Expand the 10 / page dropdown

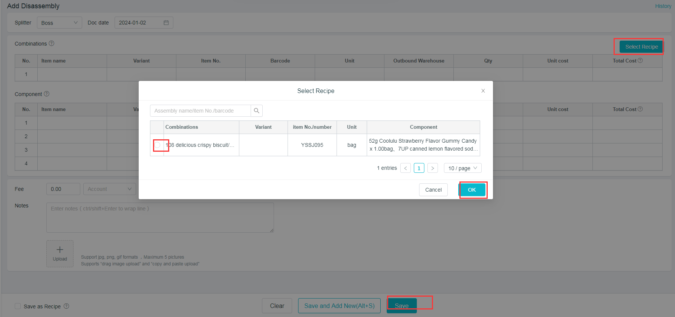pyautogui.click(x=462, y=168)
